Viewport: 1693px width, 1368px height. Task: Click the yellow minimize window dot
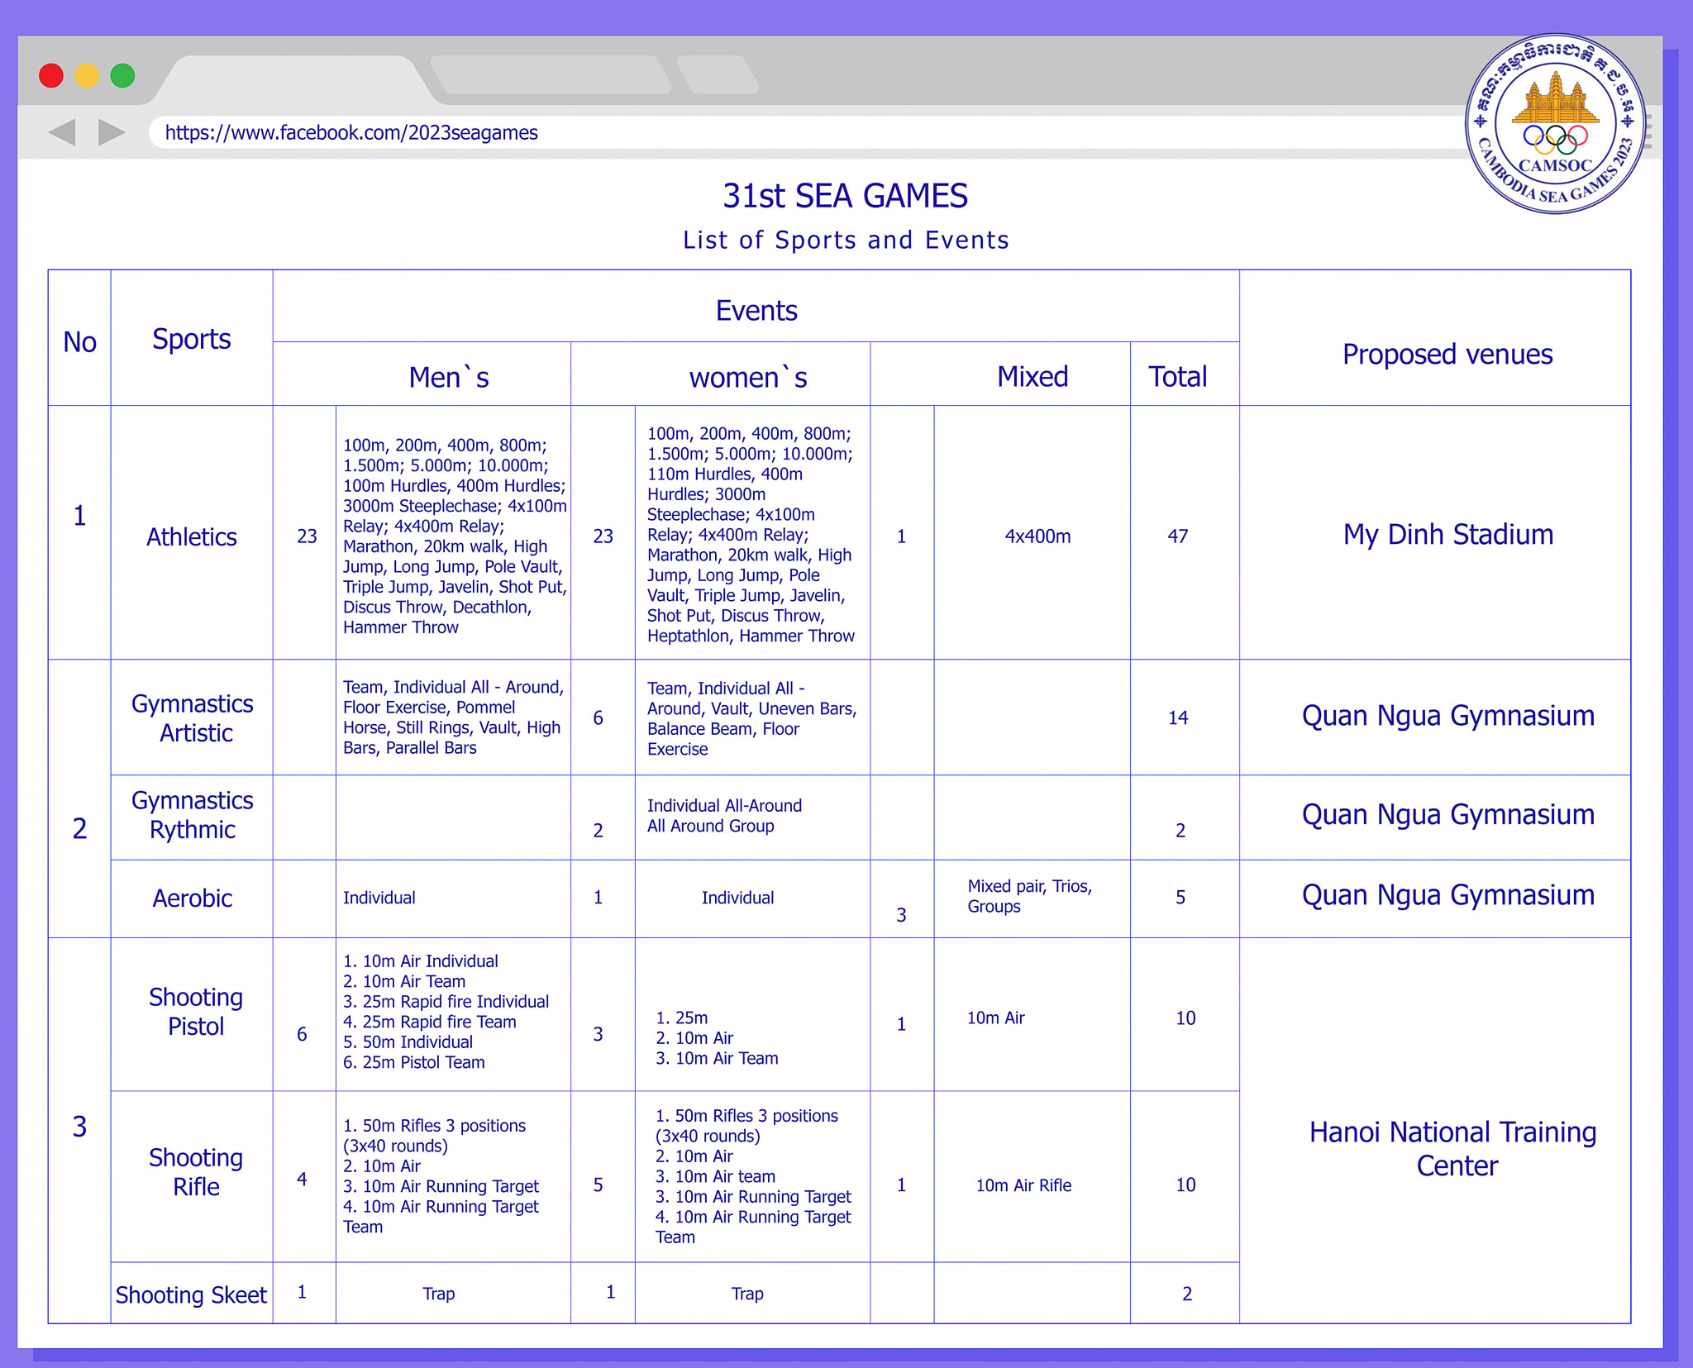(x=87, y=75)
